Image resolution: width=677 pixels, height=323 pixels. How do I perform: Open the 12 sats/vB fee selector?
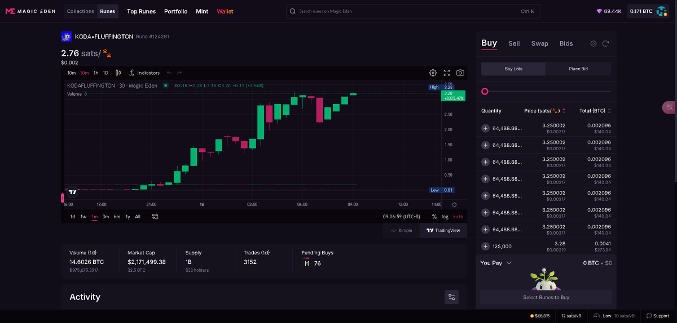(572, 316)
